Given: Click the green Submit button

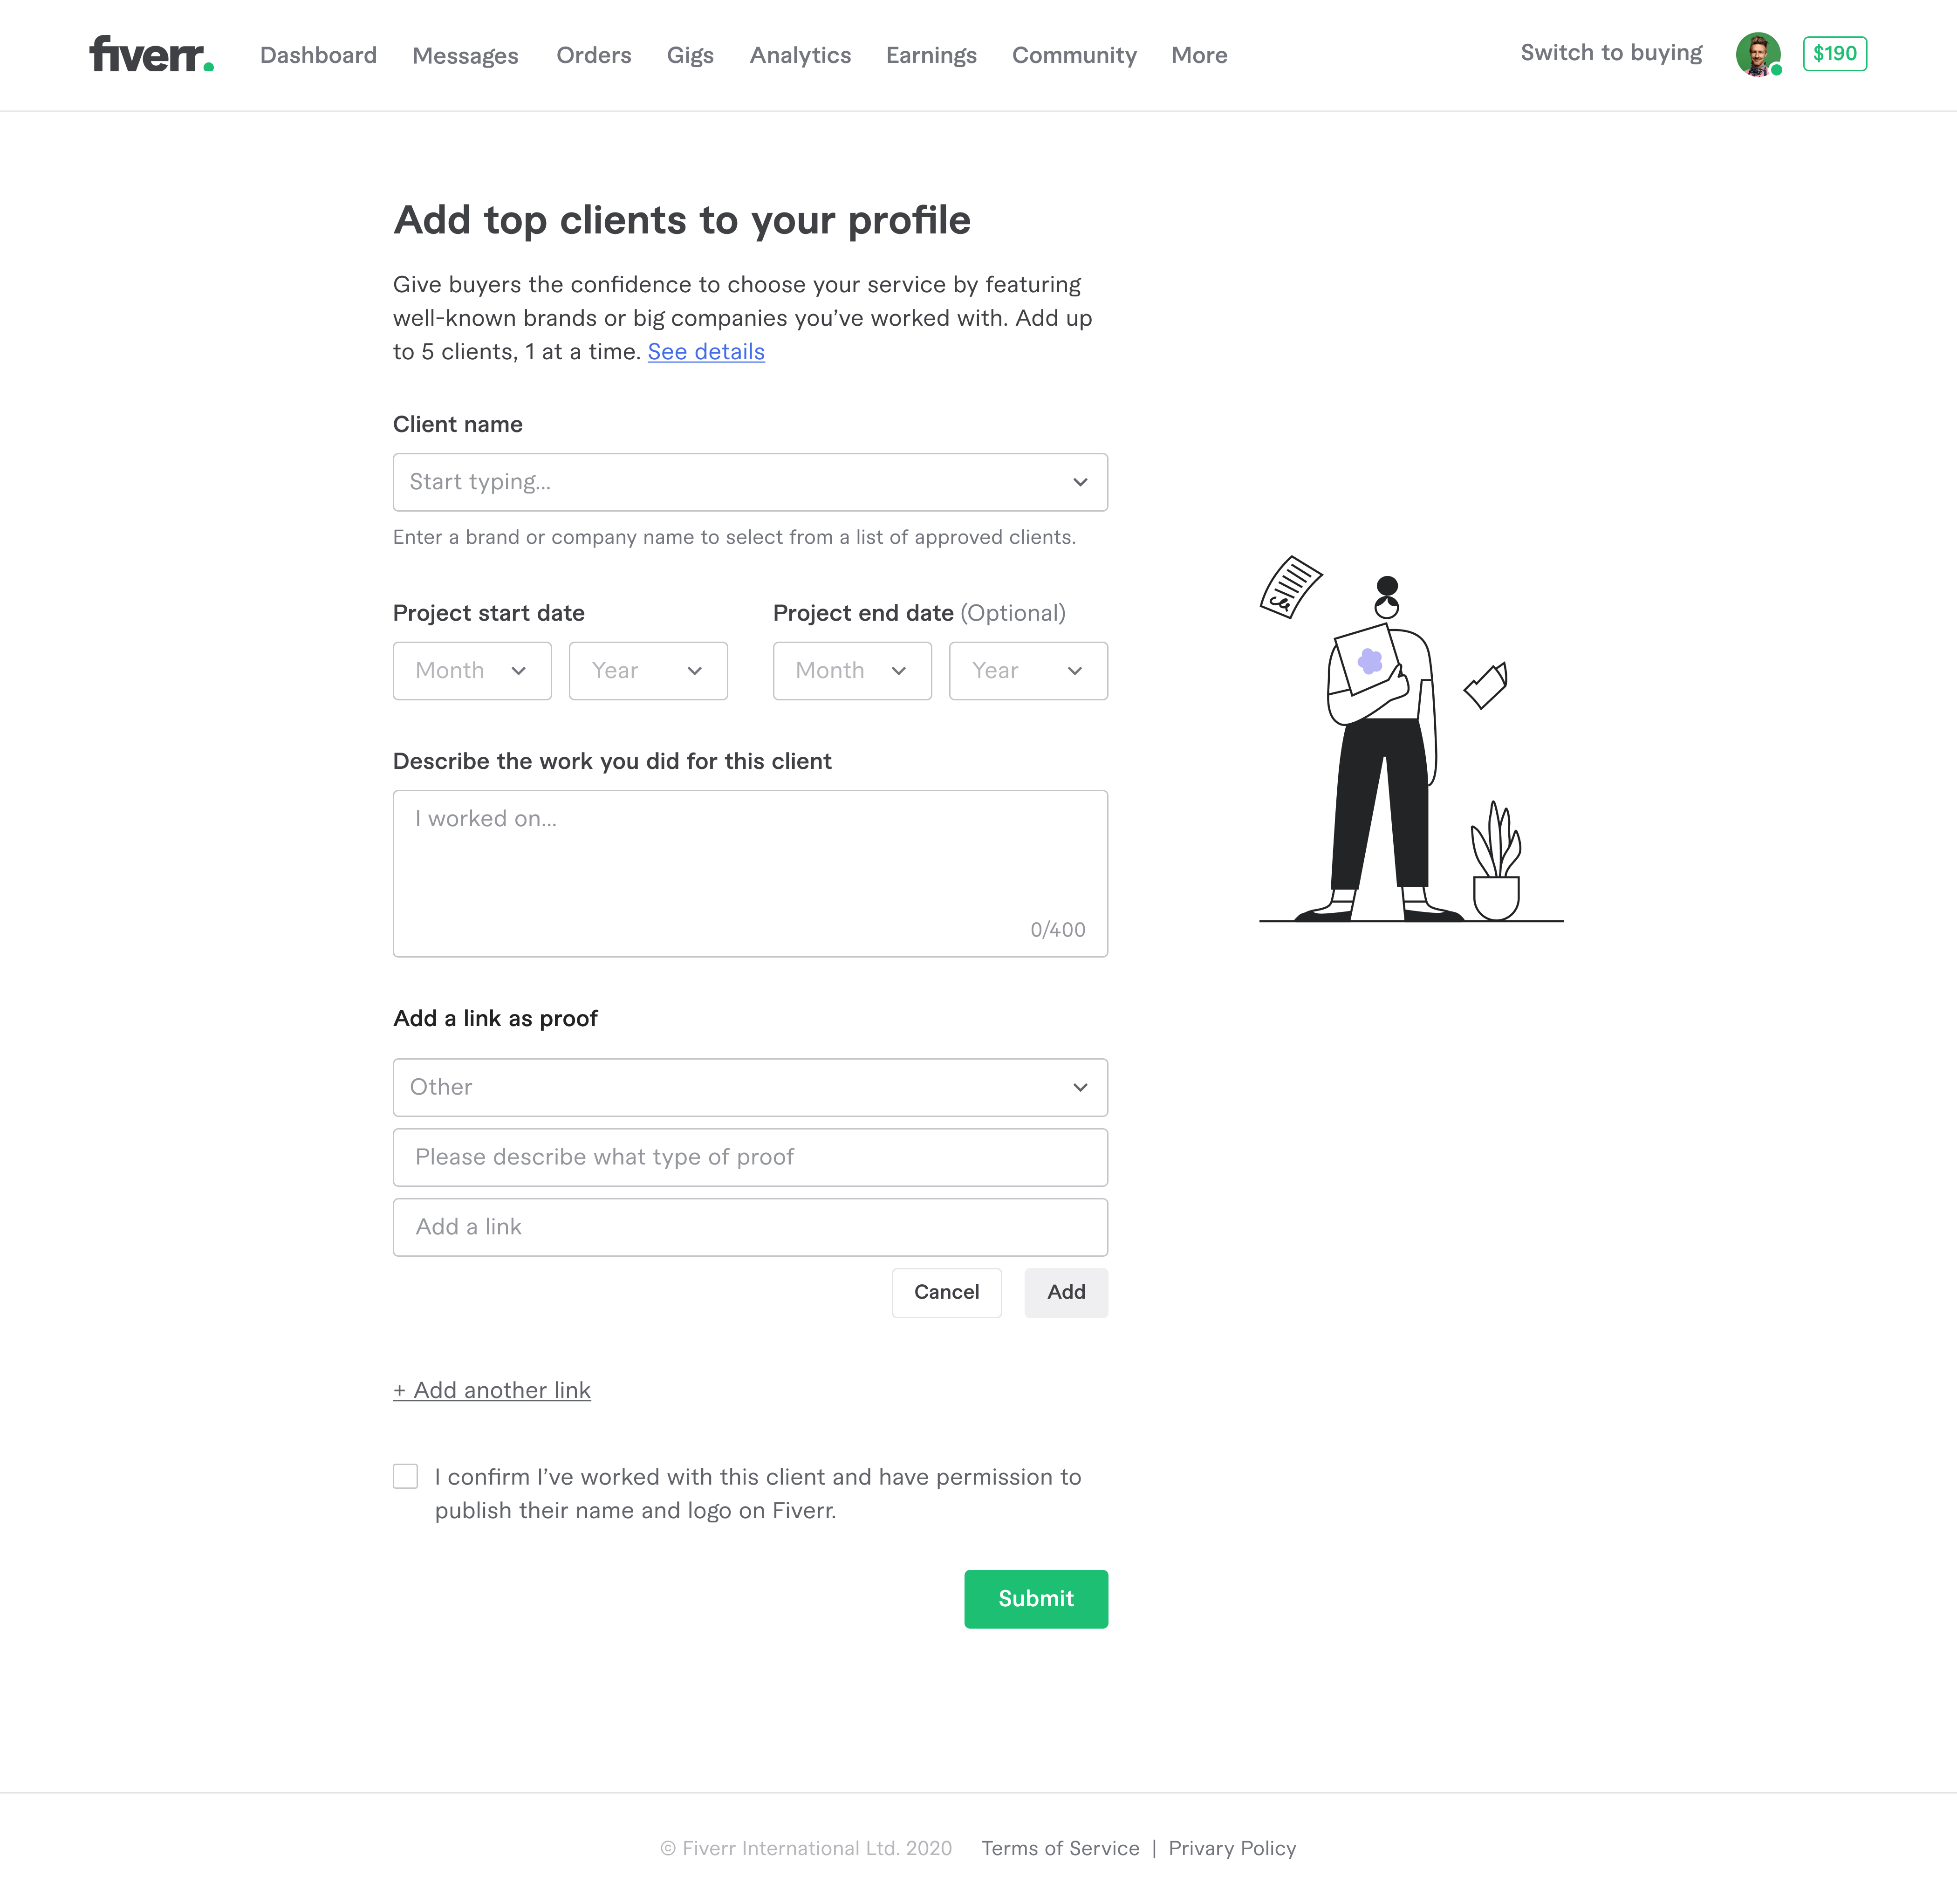Looking at the screenshot, I should (x=1036, y=1599).
